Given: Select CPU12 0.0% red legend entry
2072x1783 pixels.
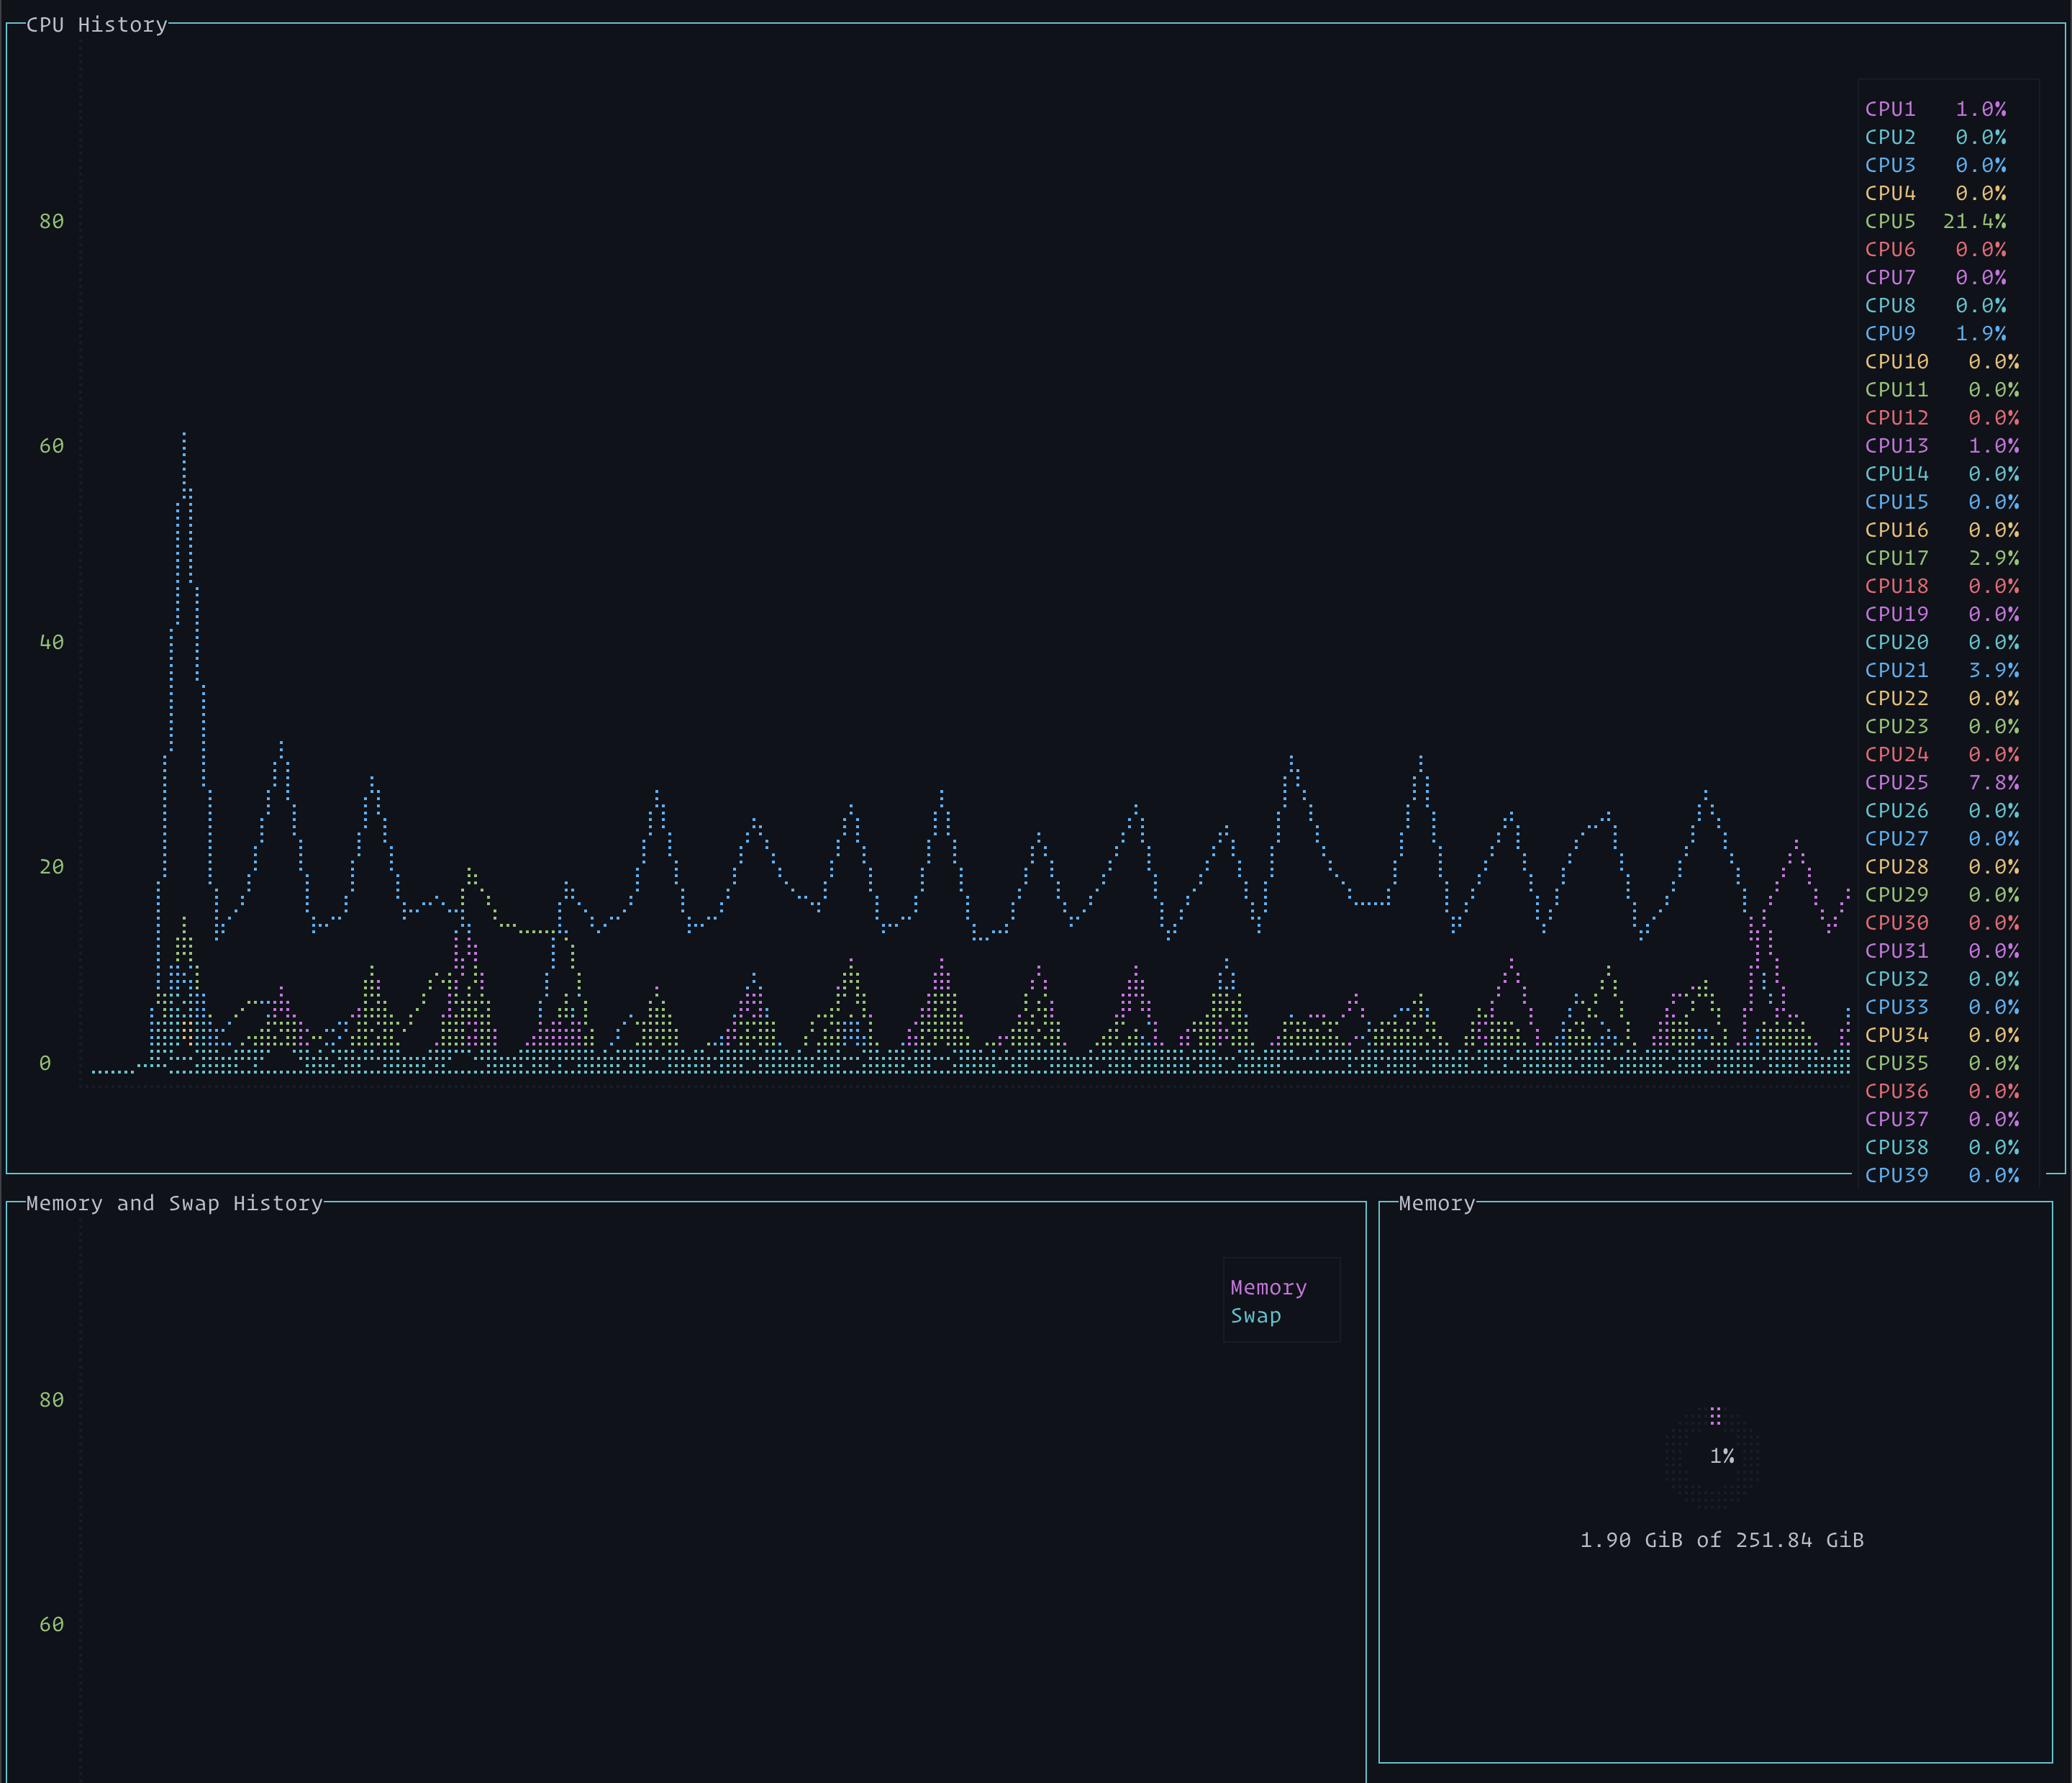Looking at the screenshot, I should click(x=1941, y=418).
